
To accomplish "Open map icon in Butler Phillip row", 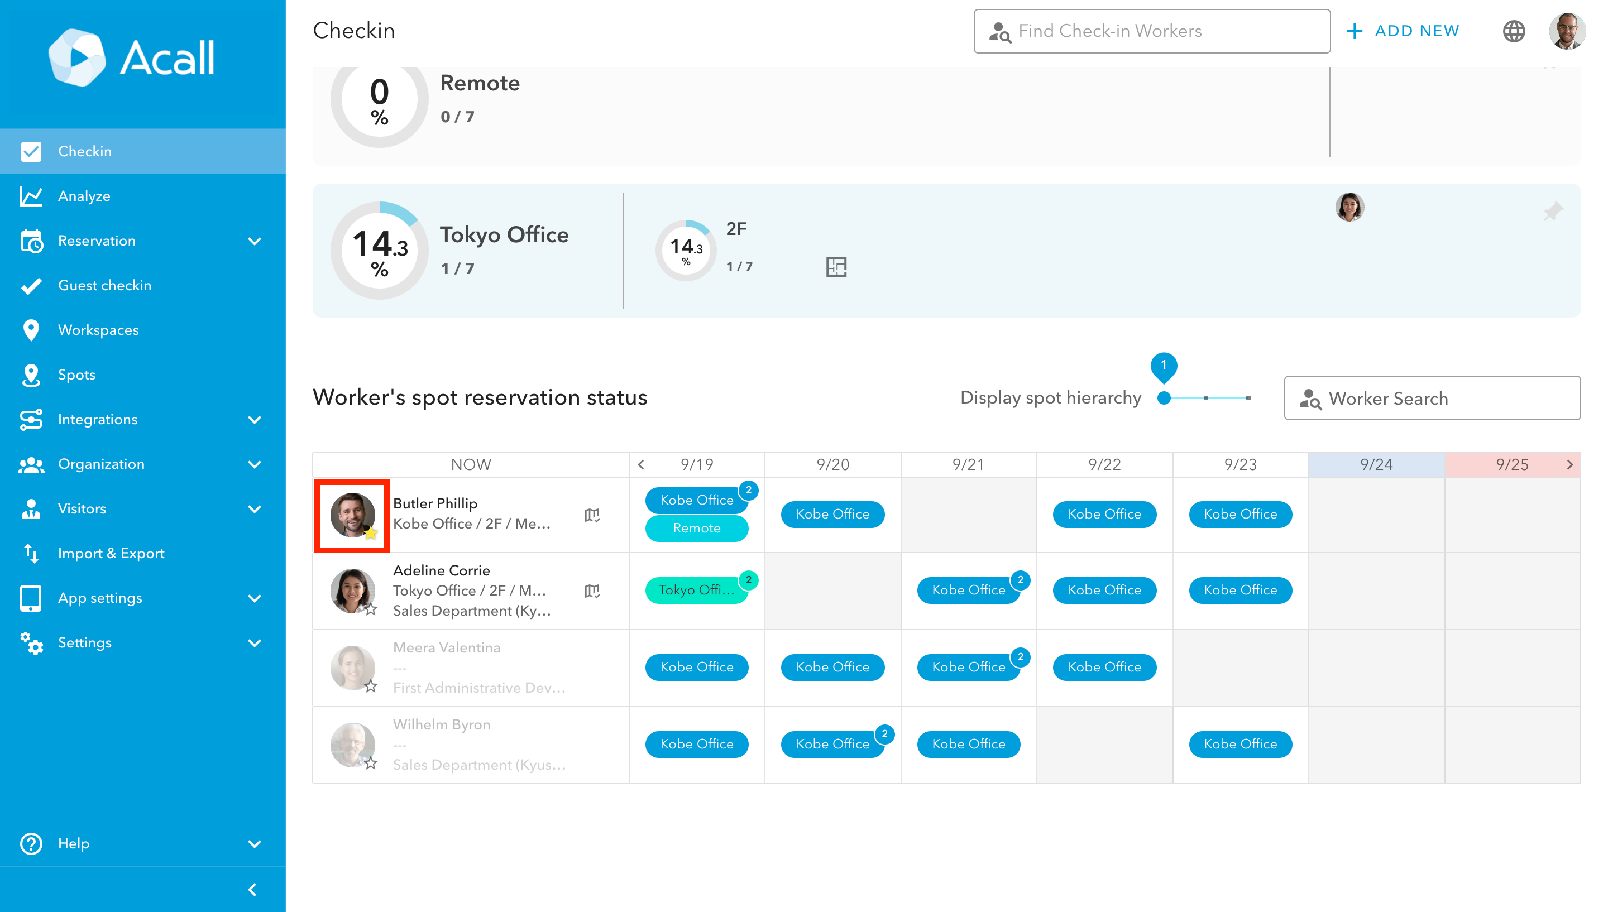I will [592, 515].
